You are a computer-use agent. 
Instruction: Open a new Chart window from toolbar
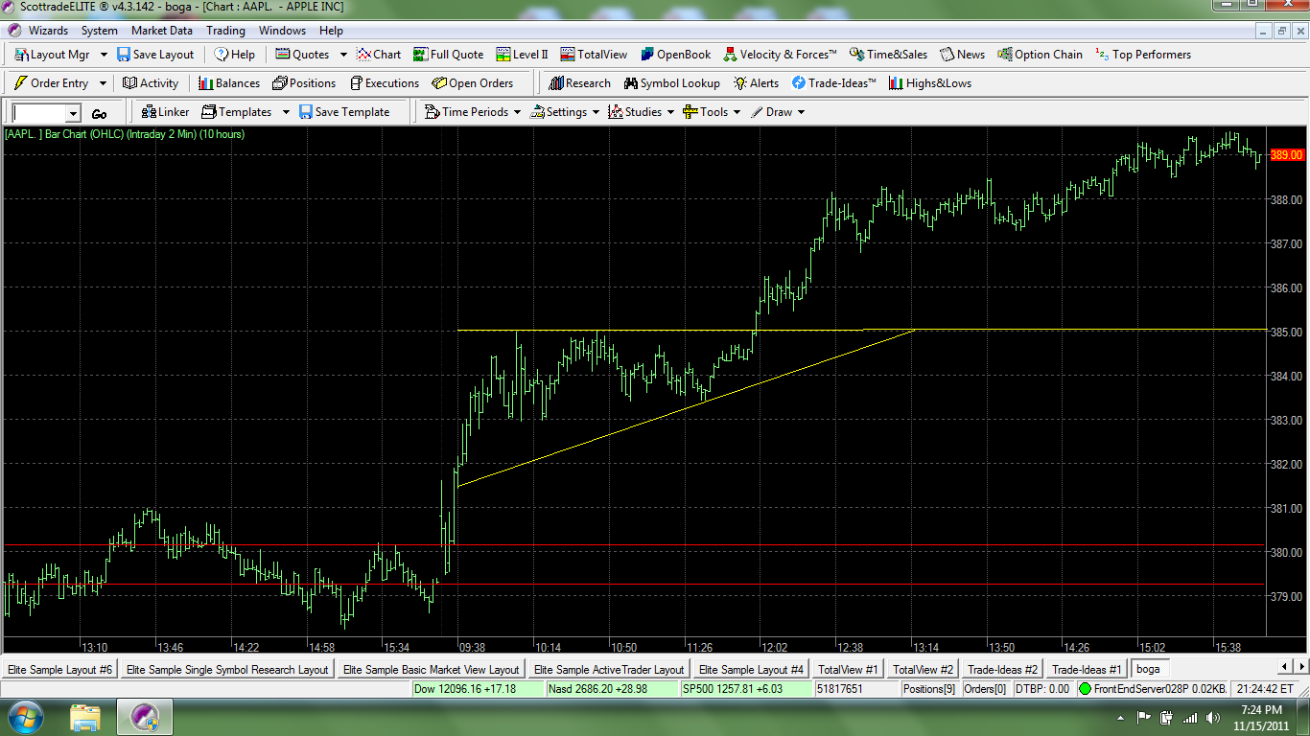379,55
